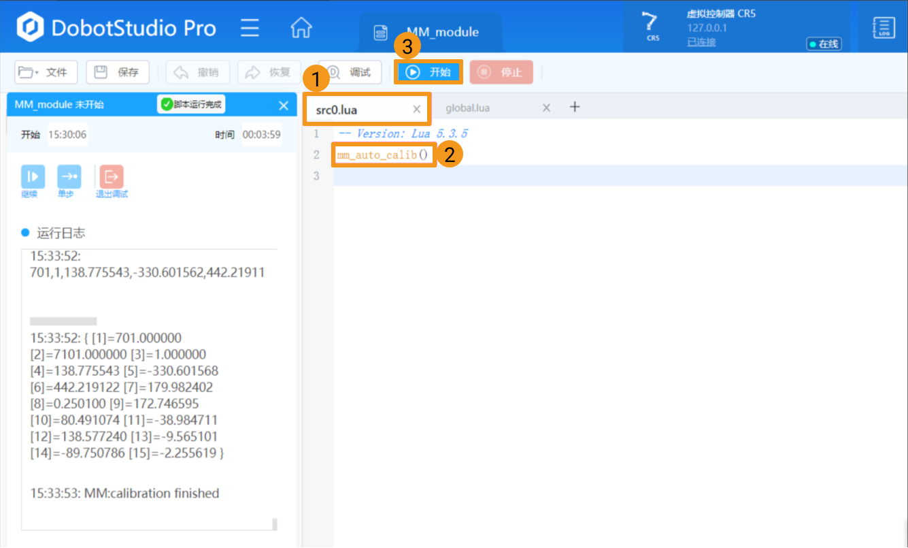
Task: Switch to the MM_module project tab
Action: tap(430, 32)
